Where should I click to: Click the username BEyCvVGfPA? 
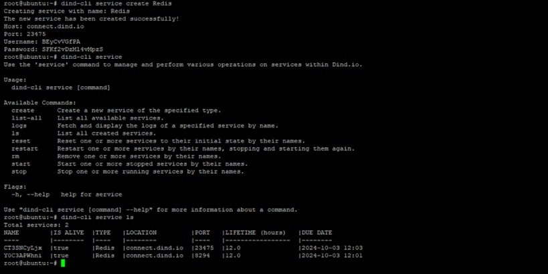(x=61, y=41)
